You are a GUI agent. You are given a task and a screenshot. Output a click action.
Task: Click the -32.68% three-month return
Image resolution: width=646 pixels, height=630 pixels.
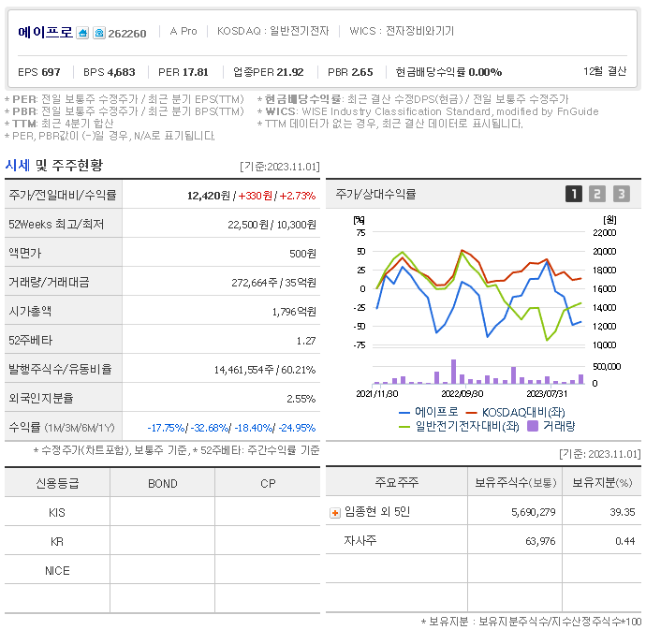tap(210, 428)
